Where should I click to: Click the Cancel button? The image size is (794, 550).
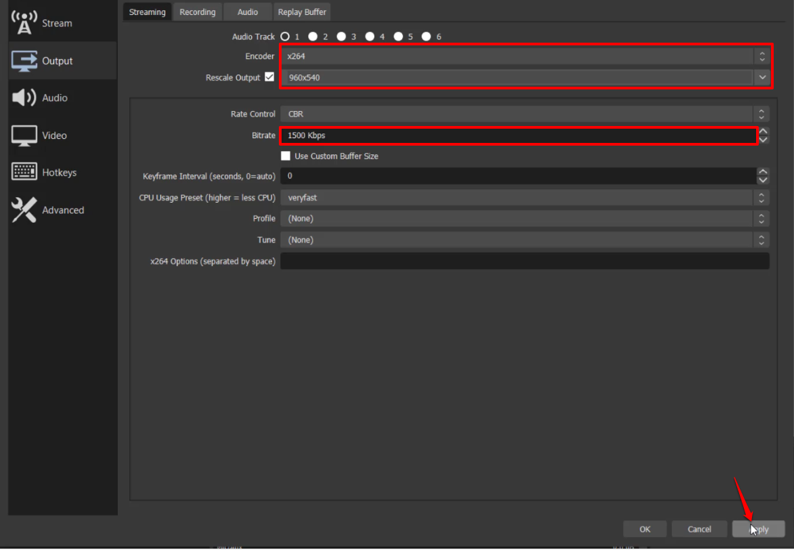pyautogui.click(x=699, y=529)
